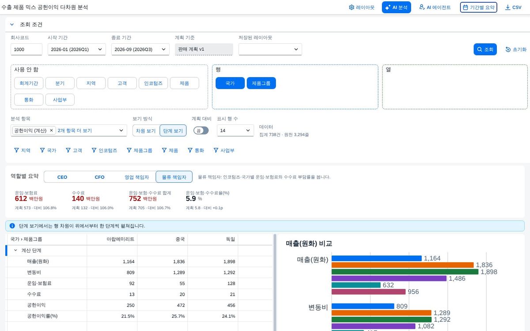Click the green 1,898 매출 chart bar
The height and width of the screenshot is (331, 530).
coord(405,272)
